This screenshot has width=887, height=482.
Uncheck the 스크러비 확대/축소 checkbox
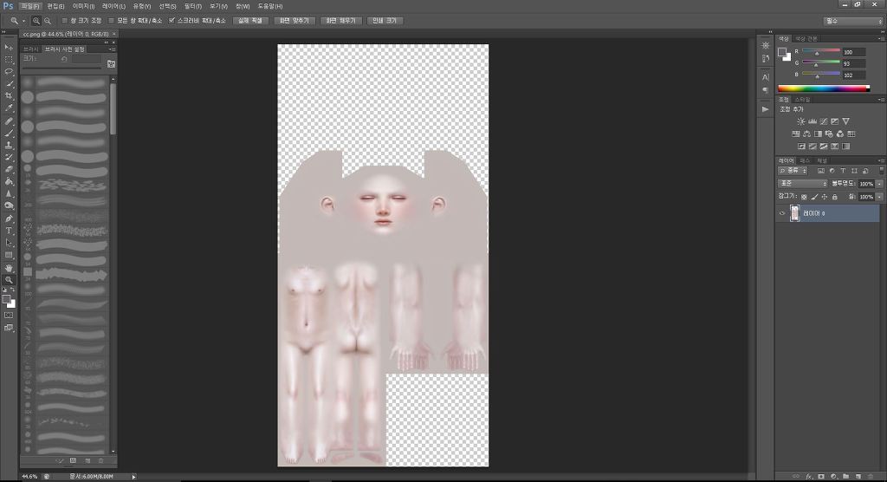tap(171, 20)
